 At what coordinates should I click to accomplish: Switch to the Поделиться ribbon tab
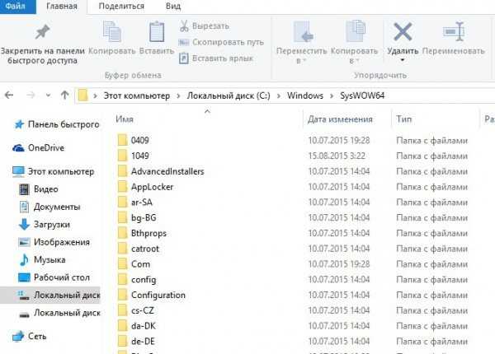(121, 6)
